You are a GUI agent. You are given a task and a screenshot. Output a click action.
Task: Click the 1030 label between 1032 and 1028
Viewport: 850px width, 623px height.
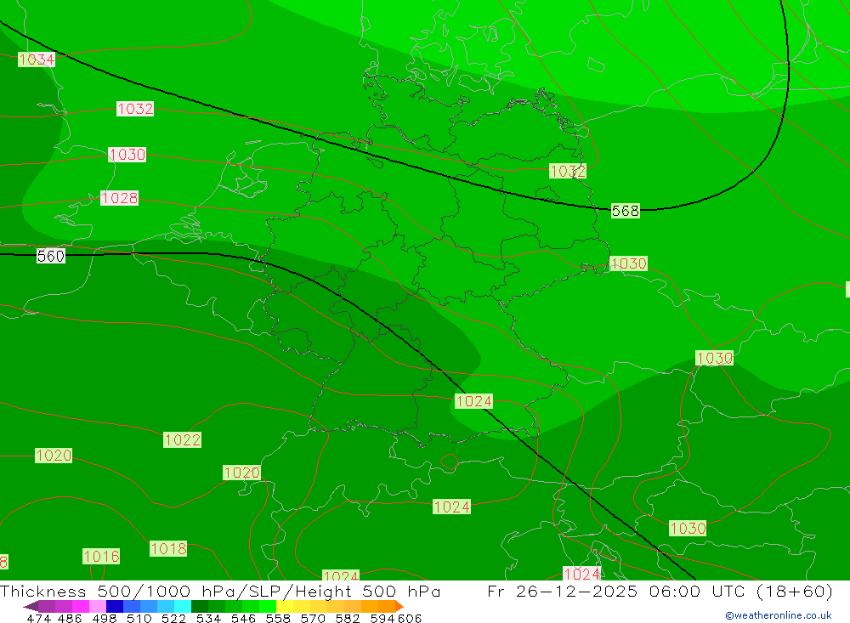127,155
